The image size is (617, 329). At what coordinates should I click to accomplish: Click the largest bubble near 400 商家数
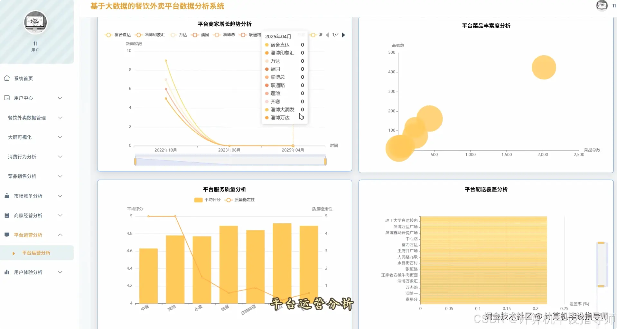(x=544, y=67)
